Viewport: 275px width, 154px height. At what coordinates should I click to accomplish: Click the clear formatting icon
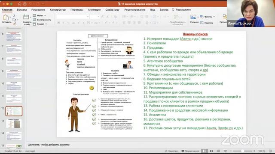tap(115, 17)
